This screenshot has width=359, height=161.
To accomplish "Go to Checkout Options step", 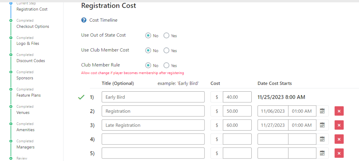I will pos(33,26).
